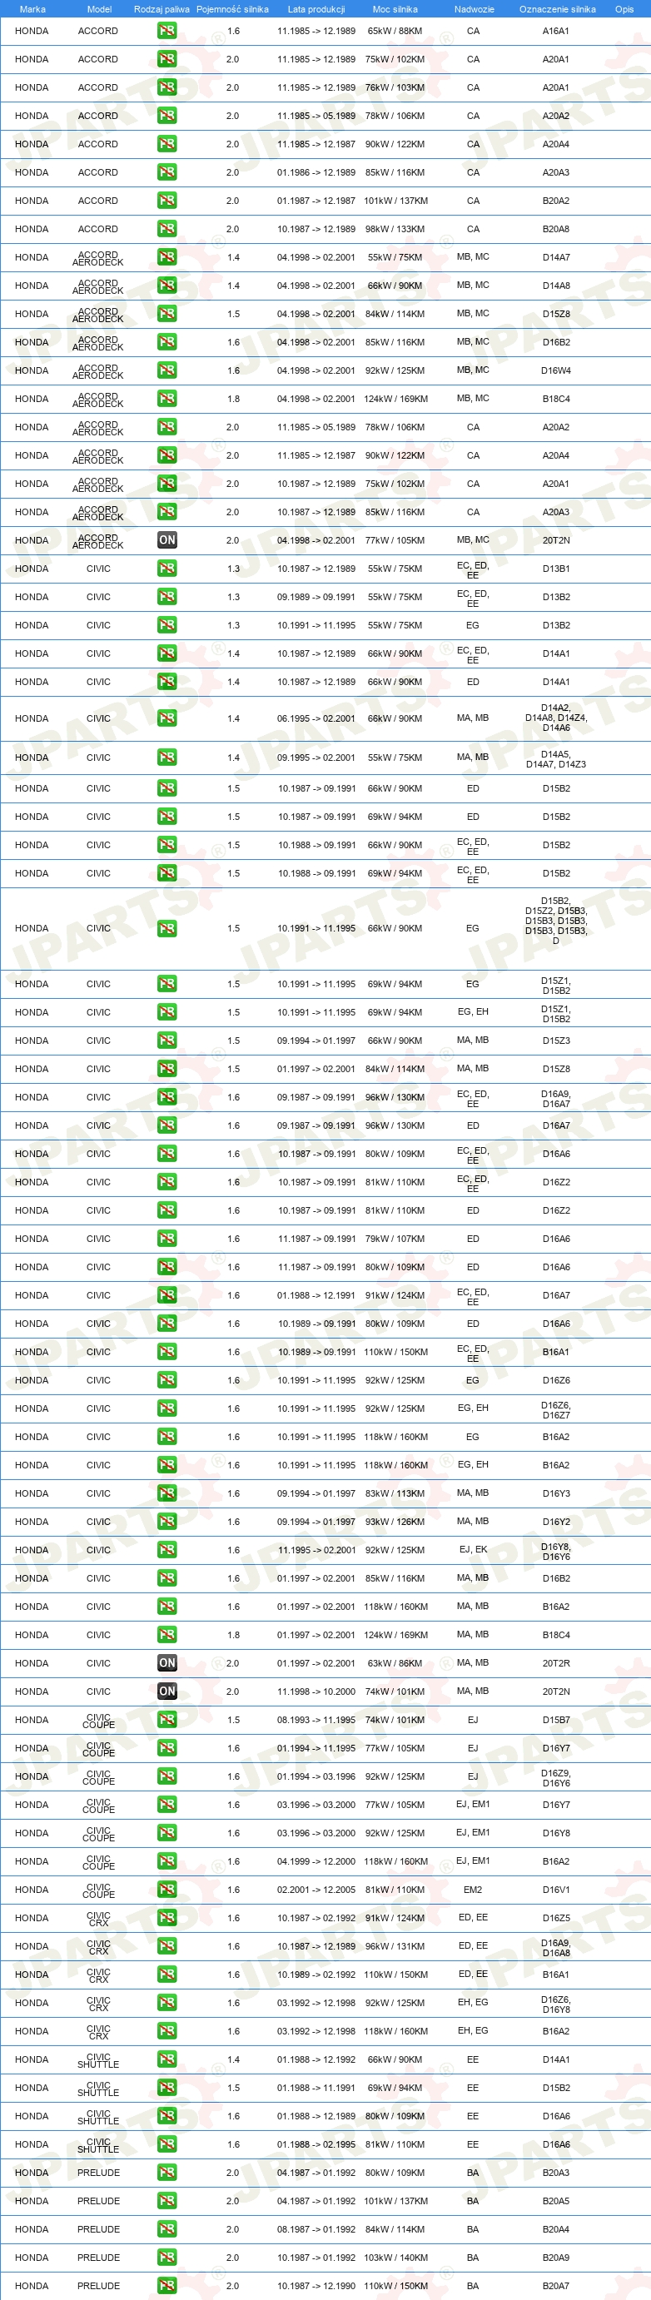
Task: Select the power cell 83kW / 113KM
Action: pyautogui.click(x=395, y=1493)
